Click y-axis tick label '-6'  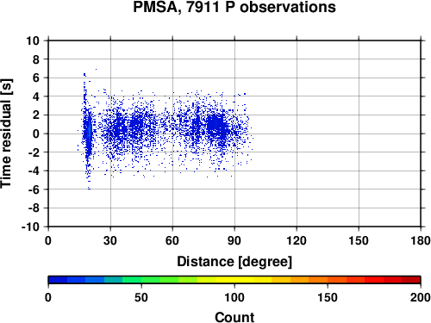tap(34, 189)
